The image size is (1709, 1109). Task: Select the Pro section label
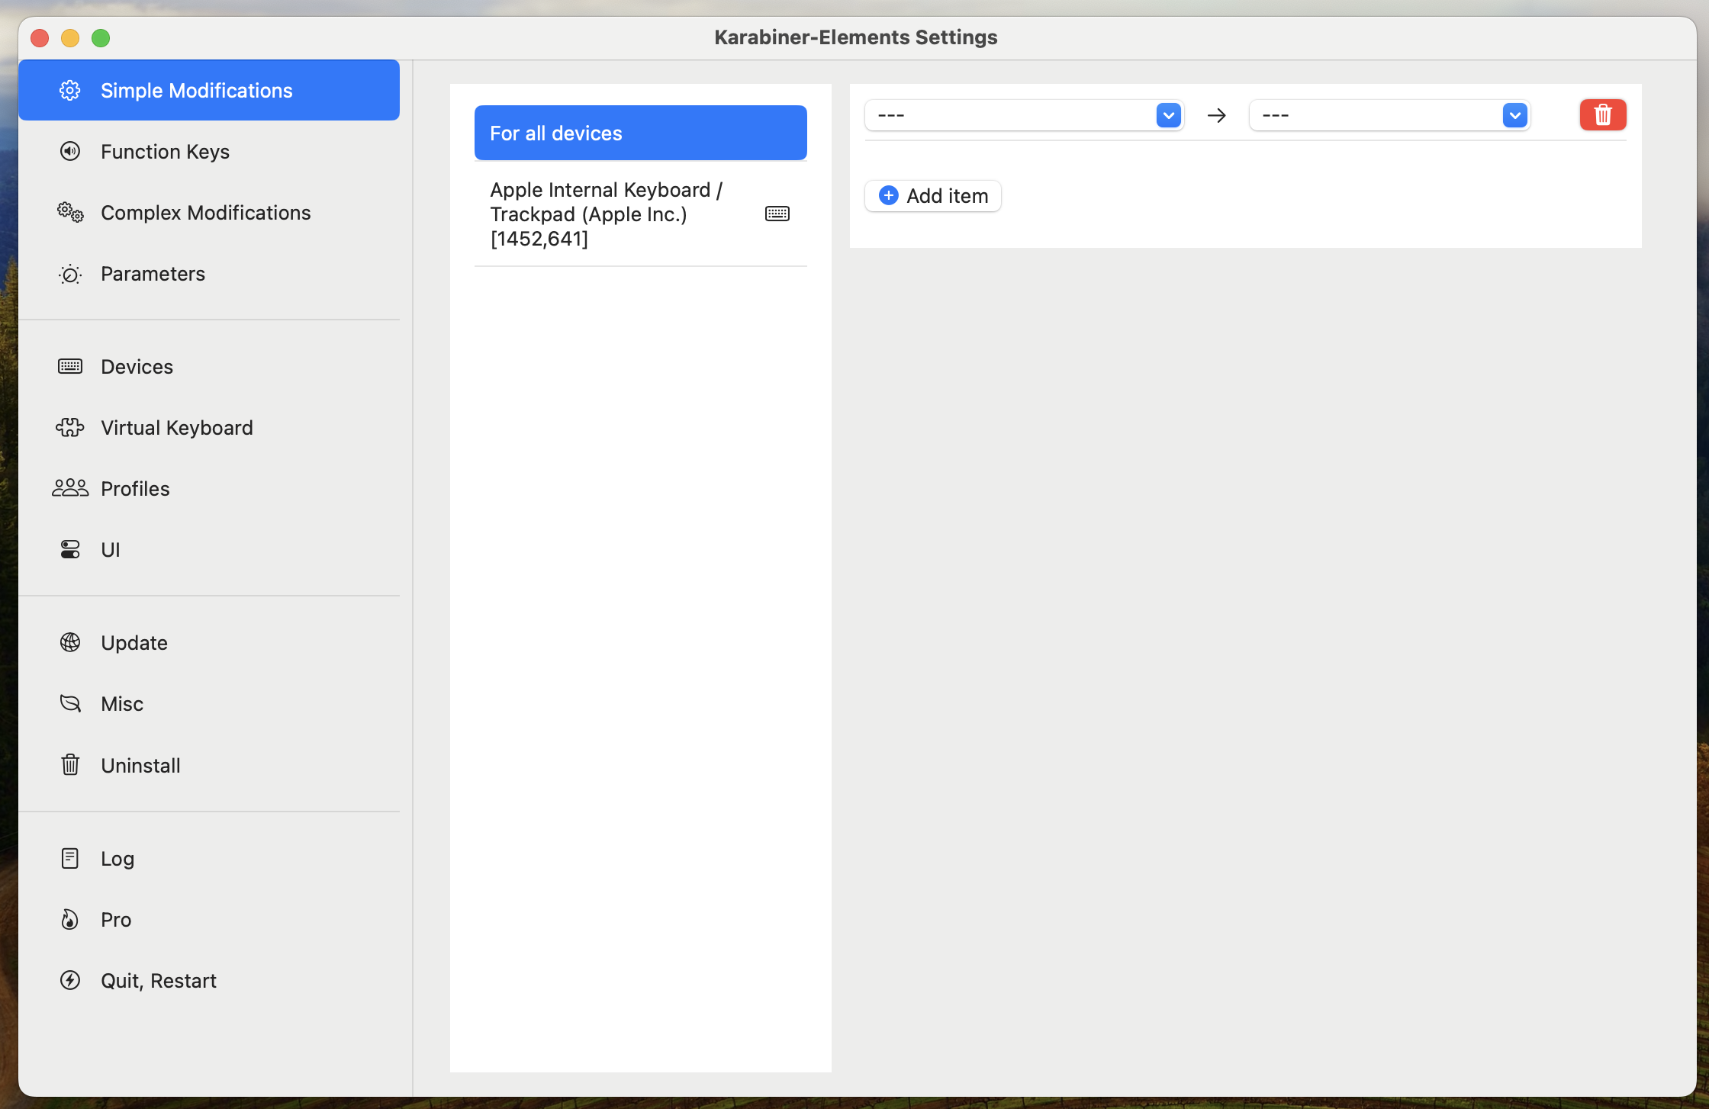click(116, 919)
